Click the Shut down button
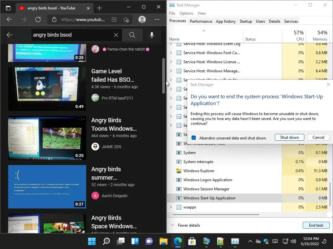 pos(289,137)
